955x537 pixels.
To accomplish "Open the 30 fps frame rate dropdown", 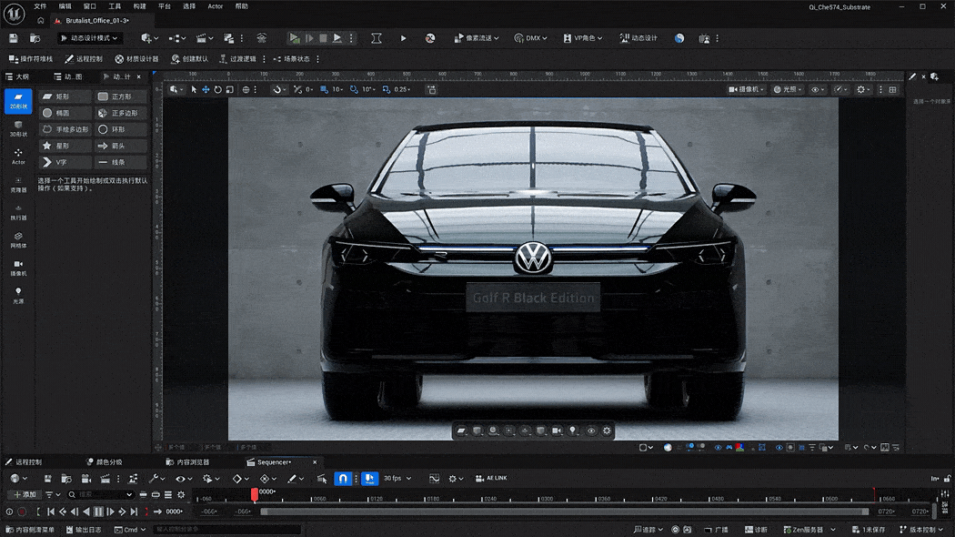I will point(397,479).
